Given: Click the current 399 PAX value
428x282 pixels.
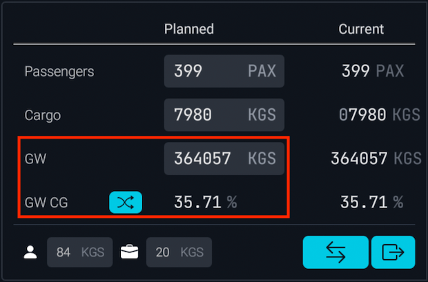Looking at the screenshot, I should (x=372, y=71).
